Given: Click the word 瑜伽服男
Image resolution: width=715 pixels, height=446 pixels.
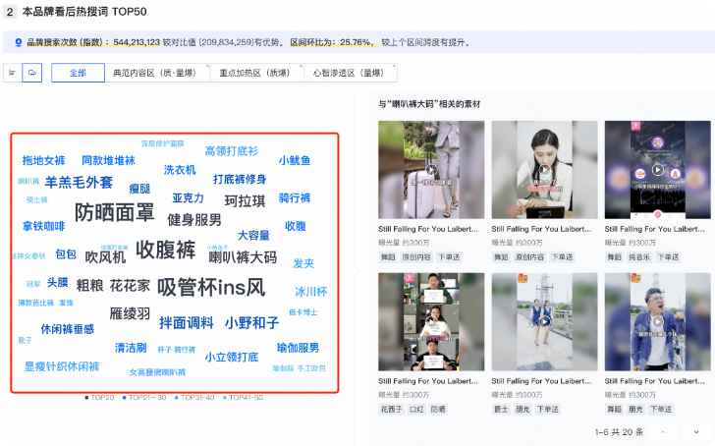Looking at the screenshot, I should [298, 348].
